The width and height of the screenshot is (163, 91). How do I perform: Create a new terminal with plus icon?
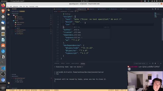(x=150, y=63)
